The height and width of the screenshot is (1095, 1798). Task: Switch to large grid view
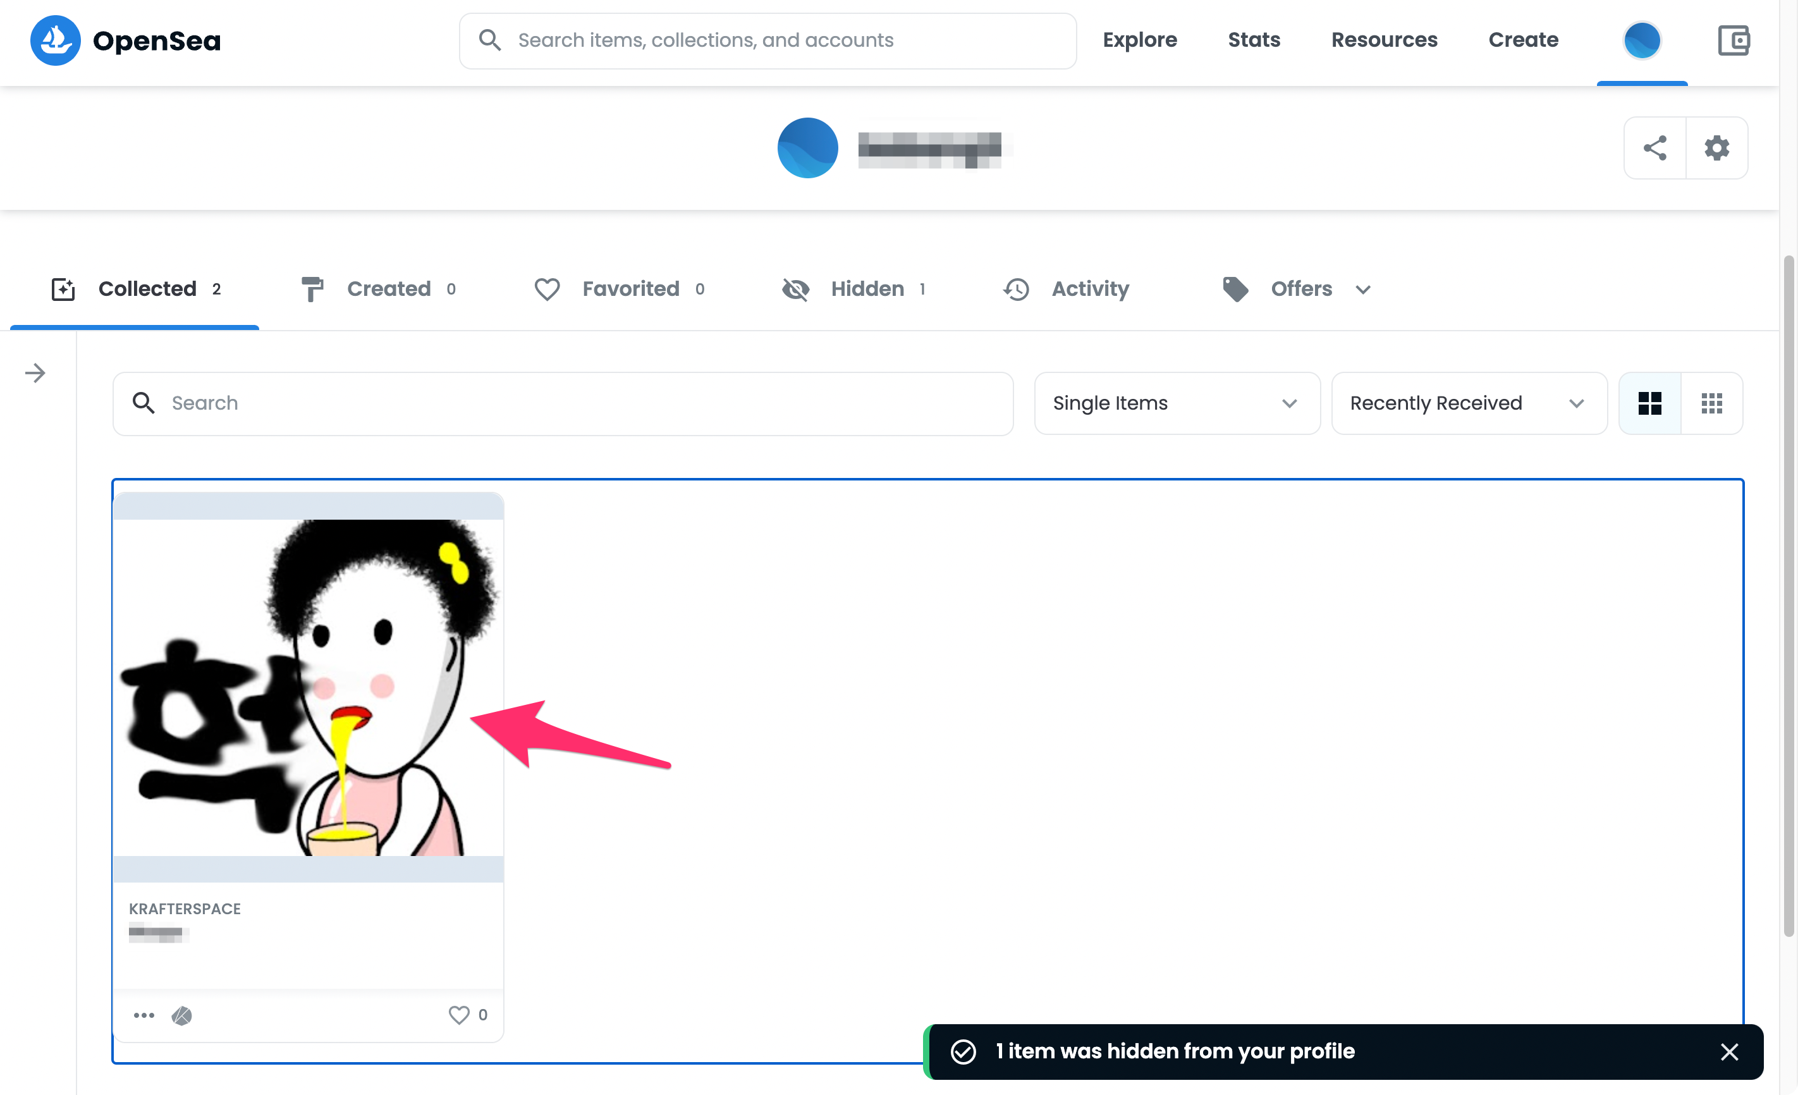(x=1649, y=403)
